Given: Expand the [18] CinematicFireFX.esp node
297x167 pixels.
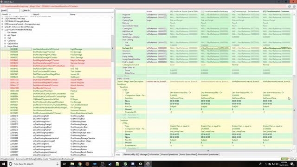Looking at the screenshot, I should (2, 19).
